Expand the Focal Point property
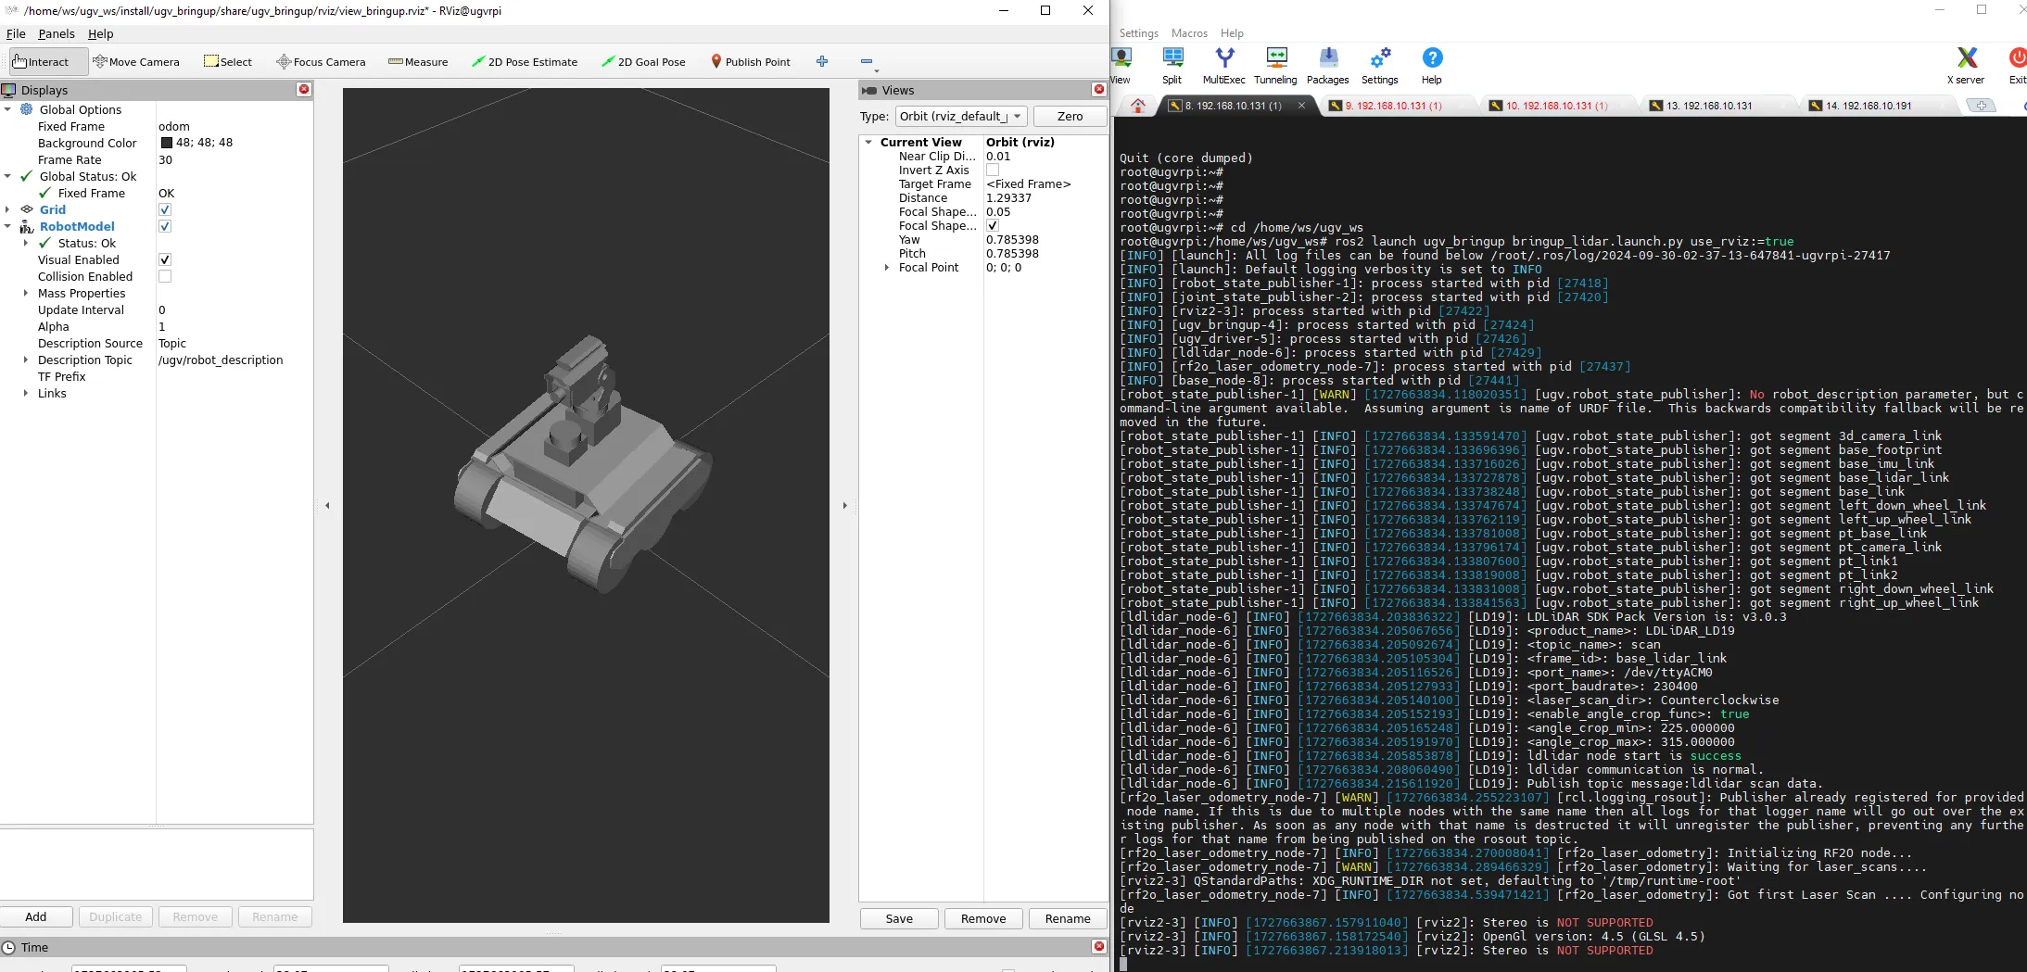The width and height of the screenshot is (2027, 972). (887, 268)
